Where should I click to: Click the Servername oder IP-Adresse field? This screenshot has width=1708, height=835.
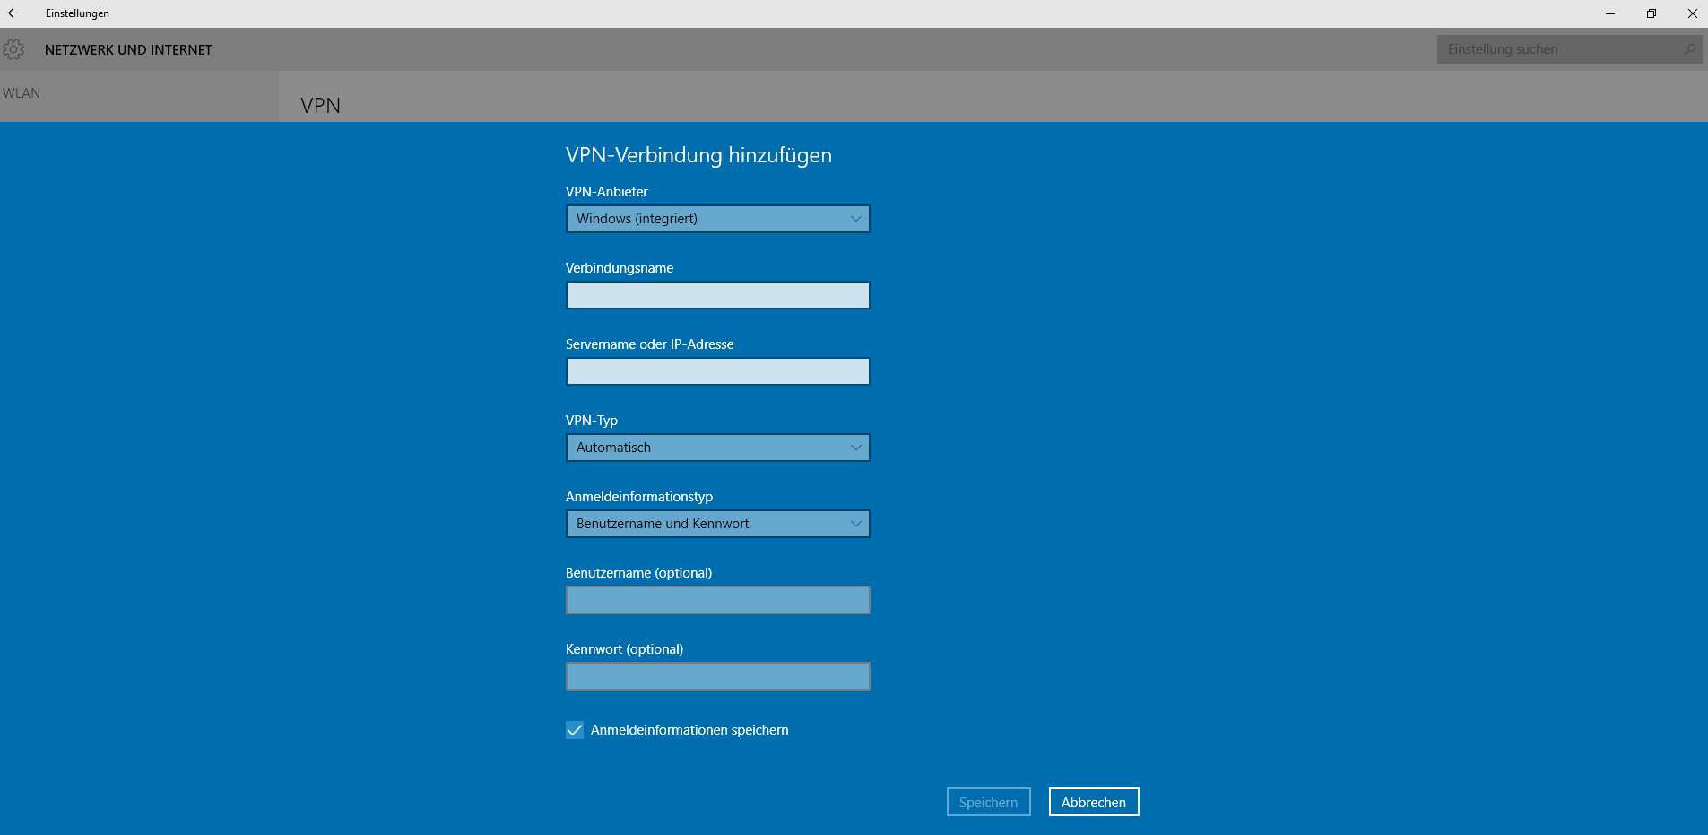[718, 371]
